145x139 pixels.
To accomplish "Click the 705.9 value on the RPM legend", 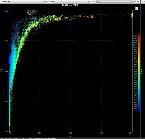I will click(135, 107).
